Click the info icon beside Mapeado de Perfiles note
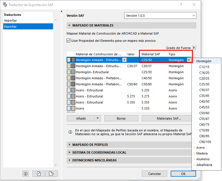The image size is (222, 181). pyautogui.click(x=70, y=132)
